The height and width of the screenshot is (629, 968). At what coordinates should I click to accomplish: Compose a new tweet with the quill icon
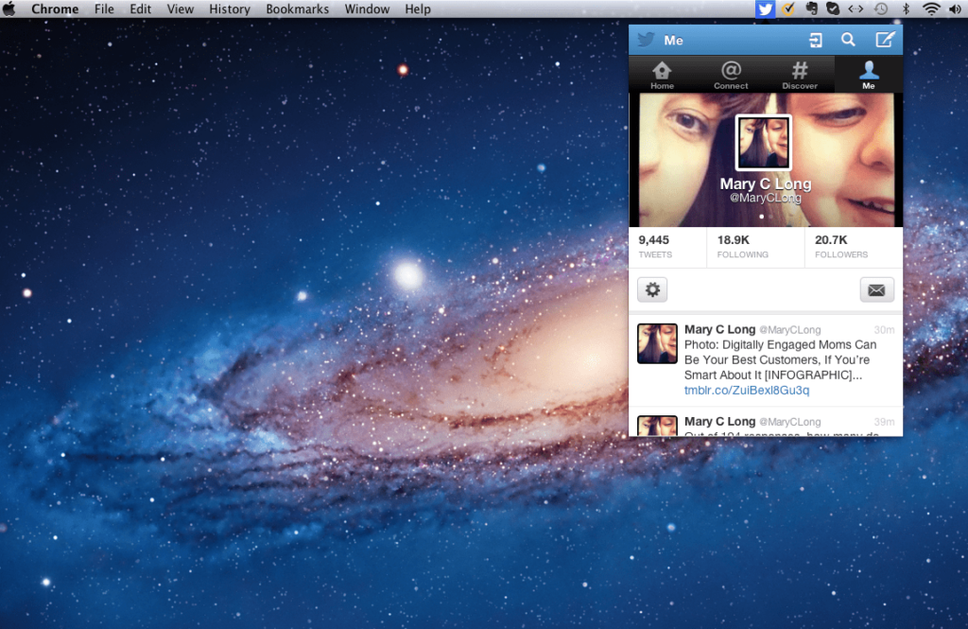[885, 40]
